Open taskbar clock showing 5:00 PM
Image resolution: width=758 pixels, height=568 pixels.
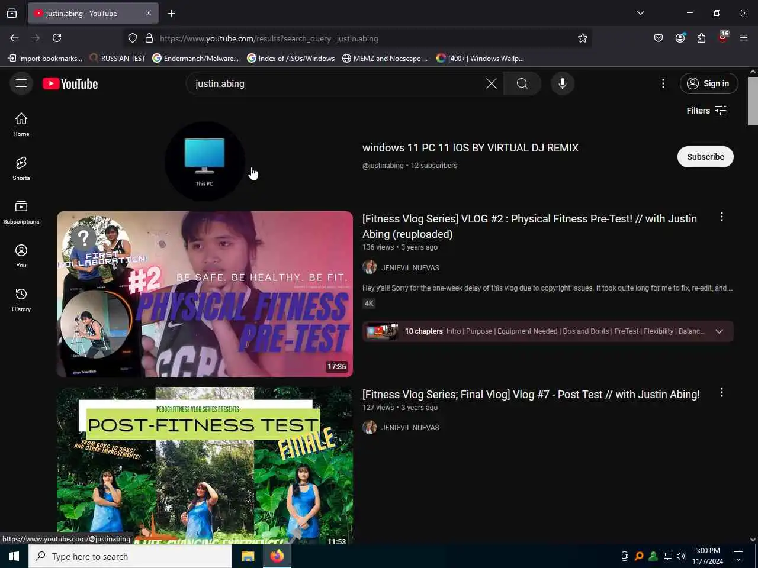(708, 556)
